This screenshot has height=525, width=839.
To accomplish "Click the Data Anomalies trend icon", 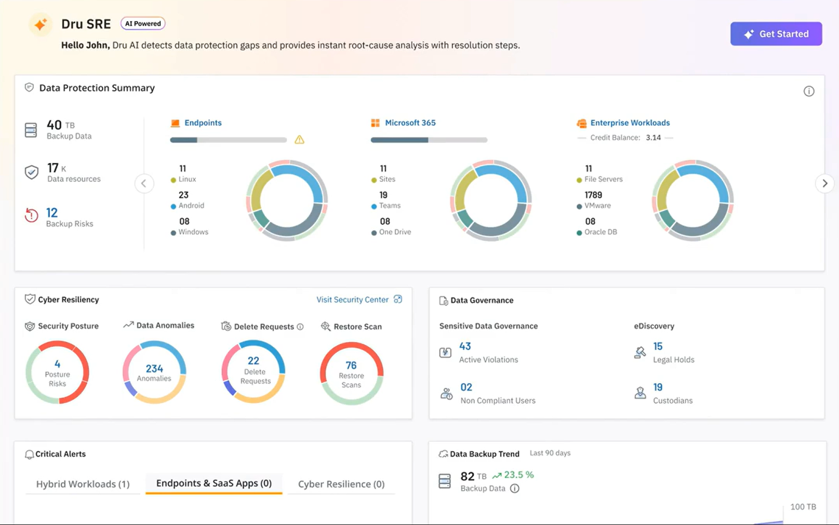I will click(128, 325).
